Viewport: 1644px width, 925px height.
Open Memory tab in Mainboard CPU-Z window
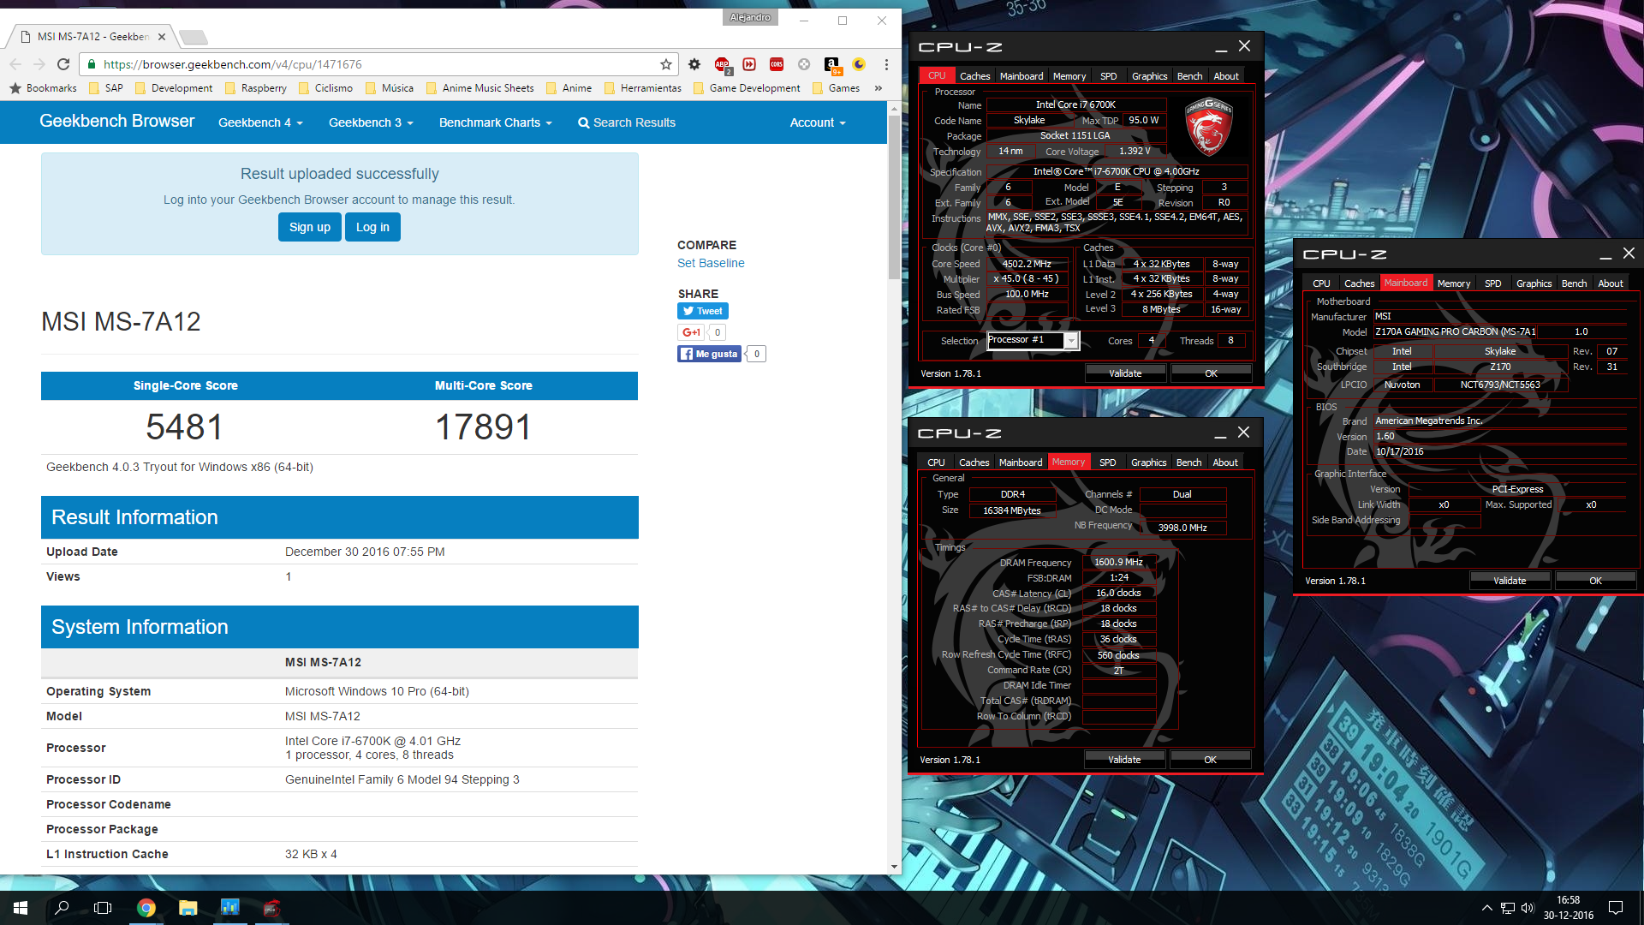click(x=1453, y=283)
